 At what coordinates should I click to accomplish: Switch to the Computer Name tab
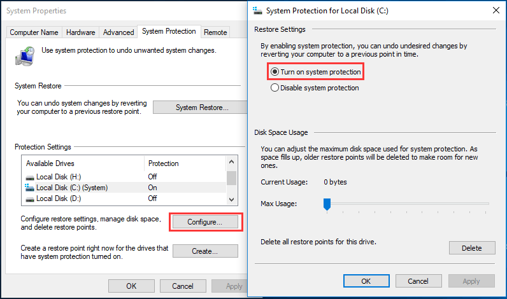point(34,32)
